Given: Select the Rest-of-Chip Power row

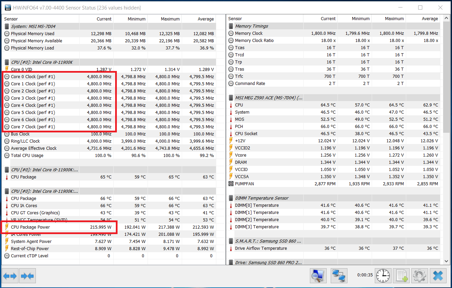Looking at the screenshot, I should click(x=109, y=248).
